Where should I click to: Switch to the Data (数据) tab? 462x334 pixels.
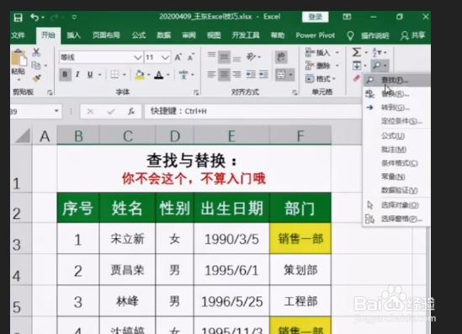164,35
